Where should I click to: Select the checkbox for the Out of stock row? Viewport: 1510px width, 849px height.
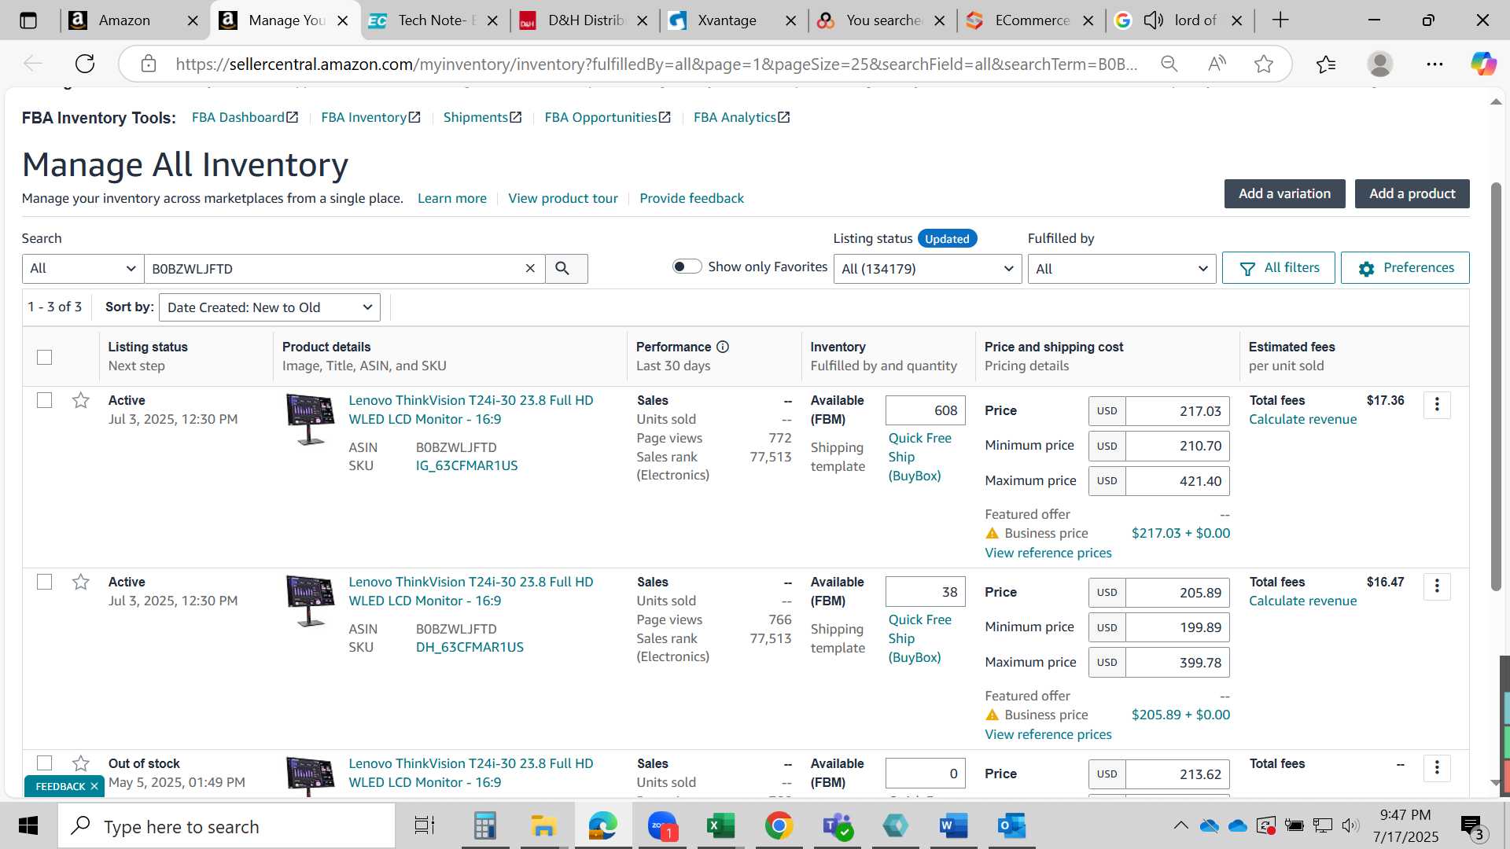(x=45, y=763)
